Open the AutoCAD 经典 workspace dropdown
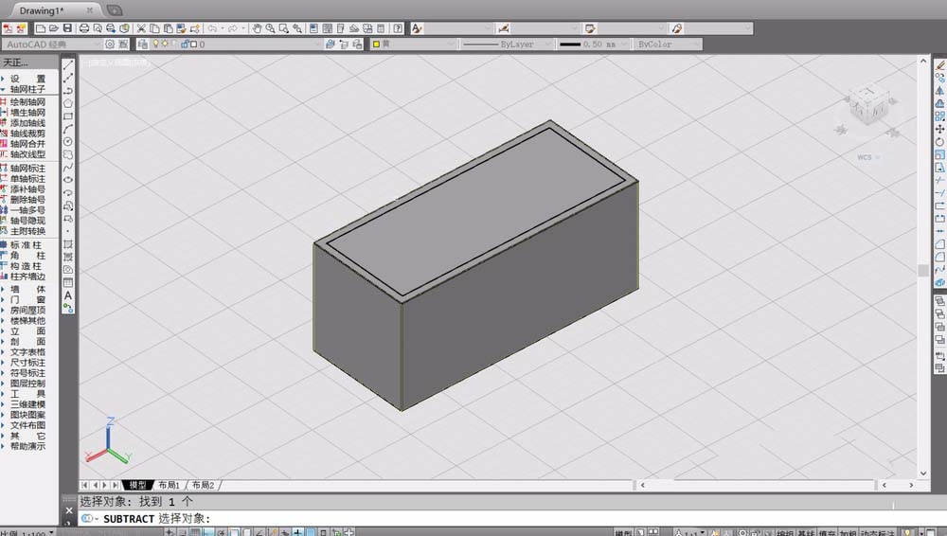The height and width of the screenshot is (536, 947). pyautogui.click(x=51, y=45)
